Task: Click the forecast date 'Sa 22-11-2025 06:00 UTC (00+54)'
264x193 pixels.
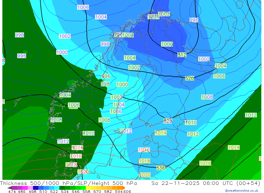Action: pyautogui.click(x=206, y=183)
